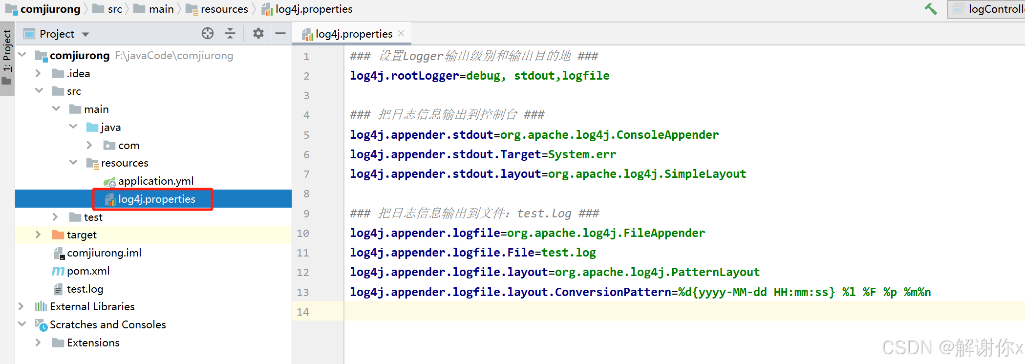Click the Collapse All icon in Project panel
The image size is (1025, 364).
point(230,33)
